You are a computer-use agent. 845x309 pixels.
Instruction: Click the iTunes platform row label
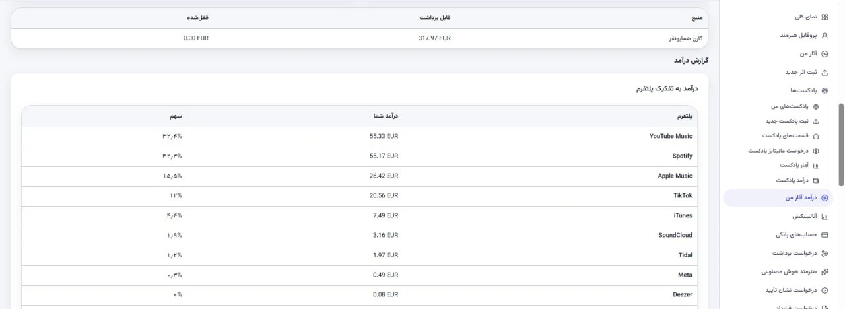point(683,215)
